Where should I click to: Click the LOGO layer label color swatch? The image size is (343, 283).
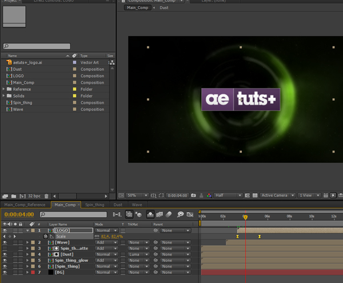point(33,230)
